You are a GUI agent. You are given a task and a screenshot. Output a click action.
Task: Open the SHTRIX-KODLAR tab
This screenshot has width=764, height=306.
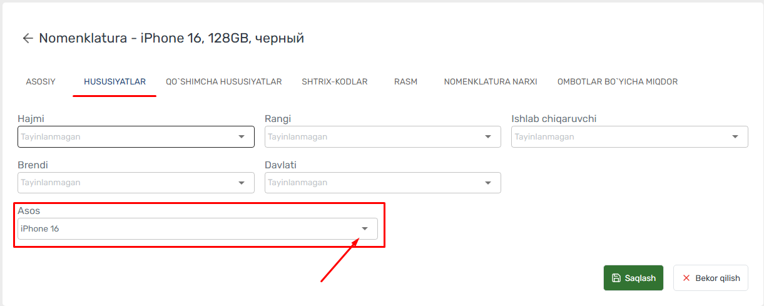click(x=334, y=81)
